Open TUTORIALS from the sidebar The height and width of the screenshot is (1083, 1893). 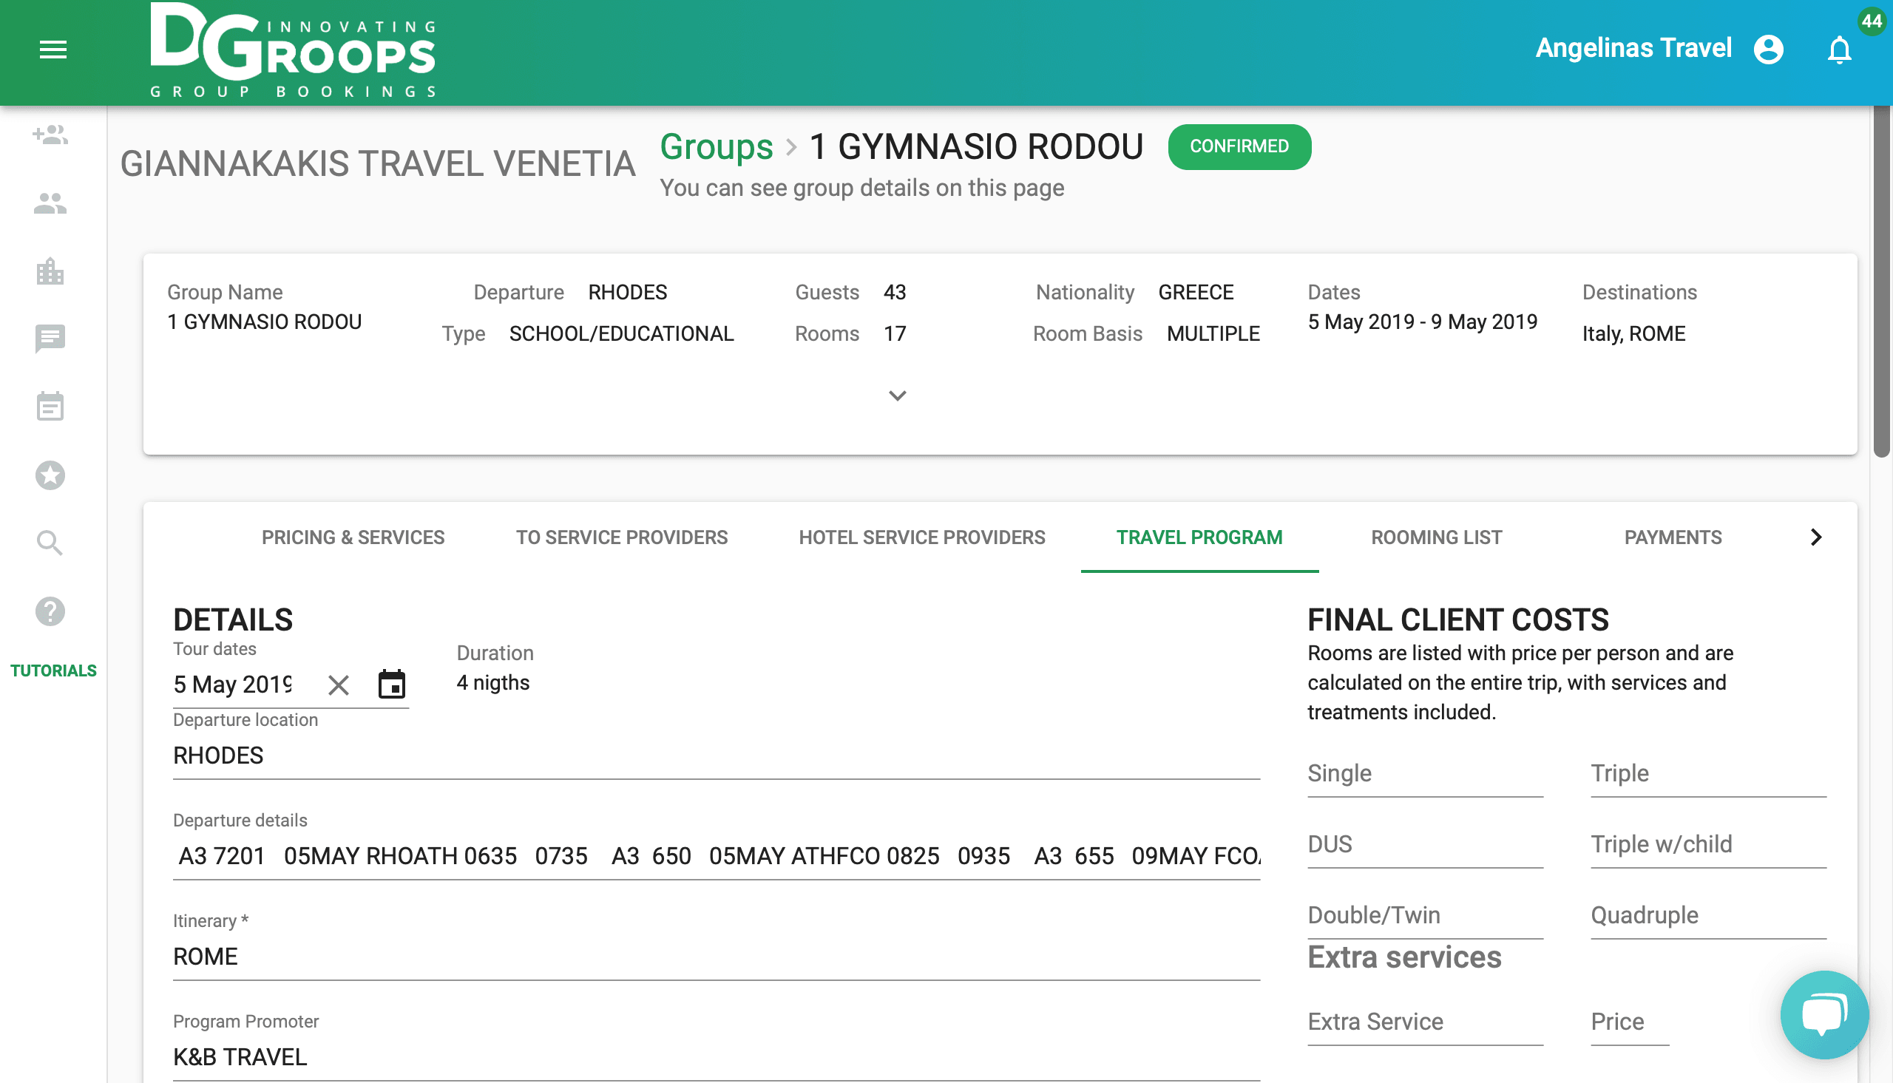pyautogui.click(x=53, y=670)
